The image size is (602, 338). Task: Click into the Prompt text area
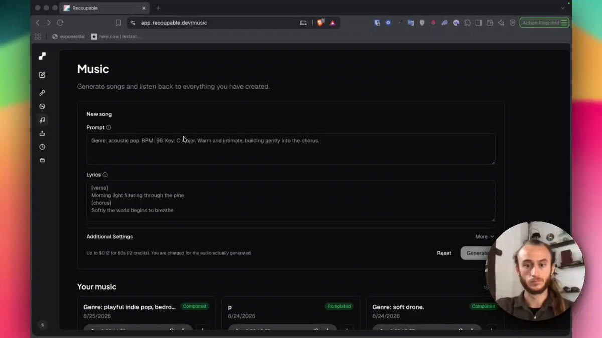tap(290, 149)
